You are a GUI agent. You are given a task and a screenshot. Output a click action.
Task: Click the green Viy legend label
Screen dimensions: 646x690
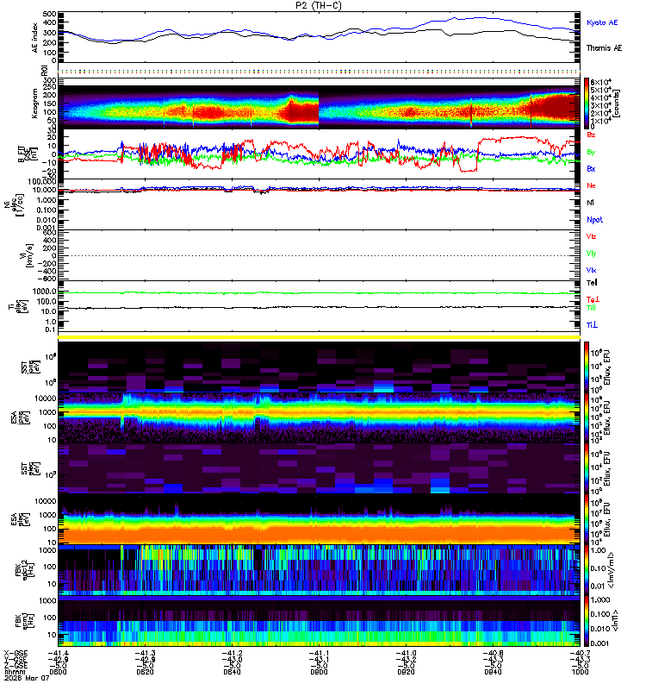pos(591,254)
